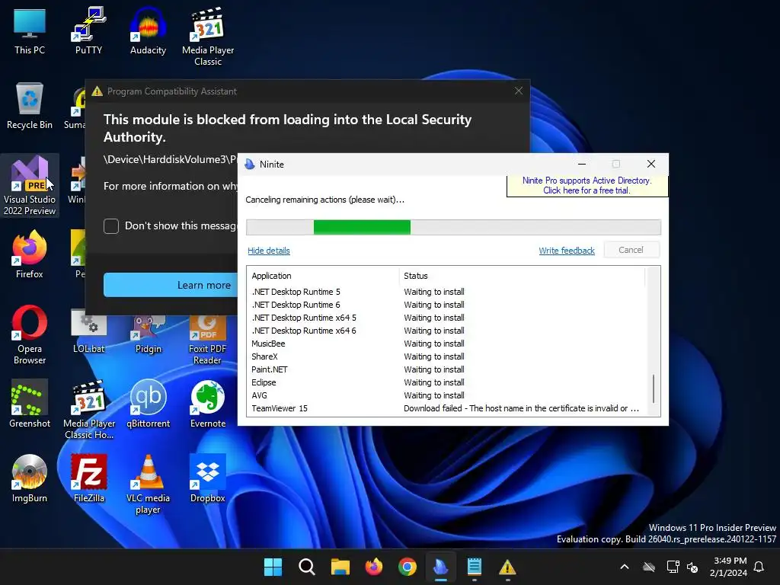Select the ShareX row
The height and width of the screenshot is (585, 780).
(446, 356)
